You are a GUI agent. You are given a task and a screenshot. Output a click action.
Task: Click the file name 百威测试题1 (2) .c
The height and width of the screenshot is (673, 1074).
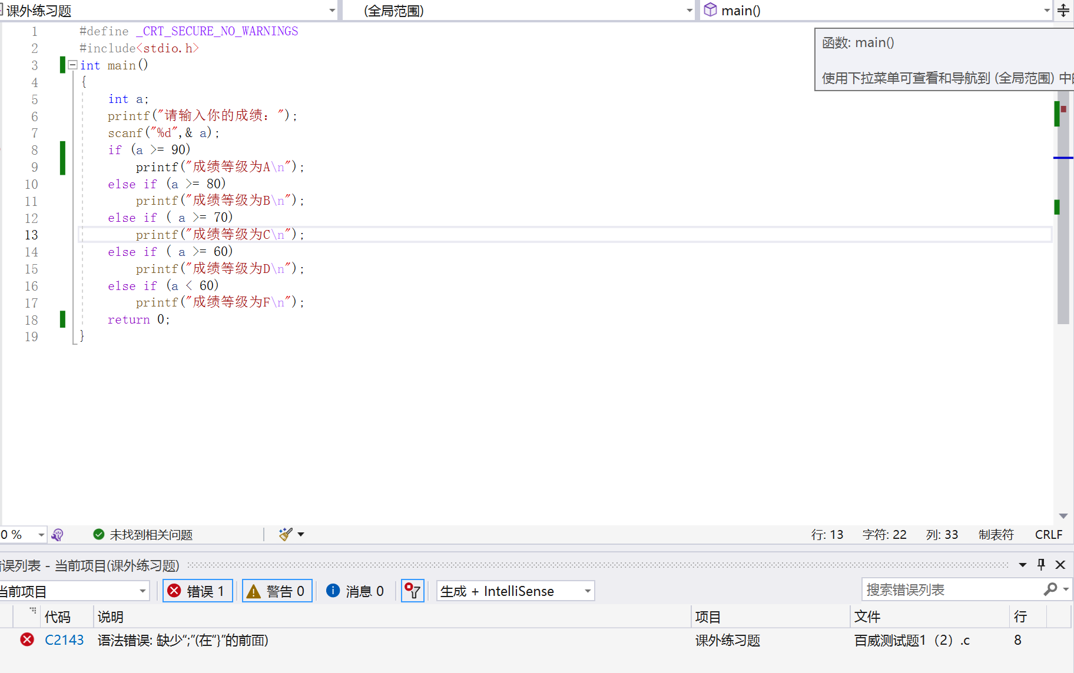point(912,639)
